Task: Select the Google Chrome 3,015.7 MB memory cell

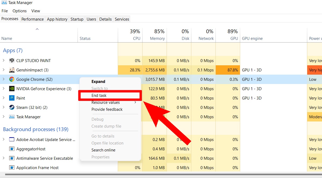Action: (x=155, y=79)
